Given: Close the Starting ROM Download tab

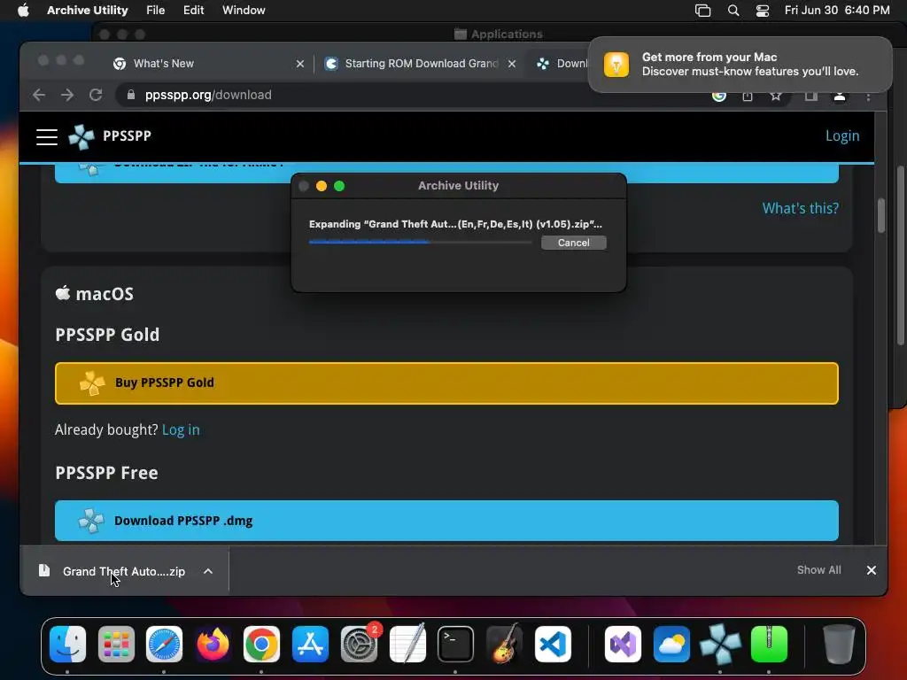Looking at the screenshot, I should 511,64.
